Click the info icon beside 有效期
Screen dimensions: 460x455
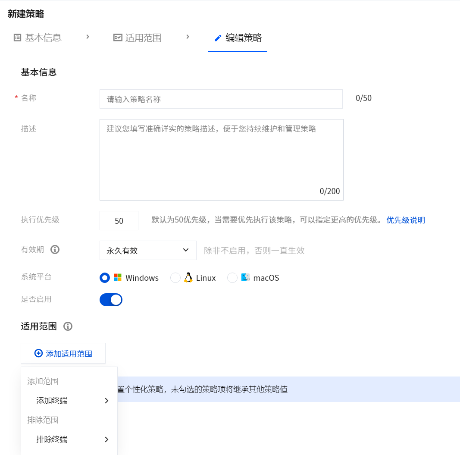55,250
